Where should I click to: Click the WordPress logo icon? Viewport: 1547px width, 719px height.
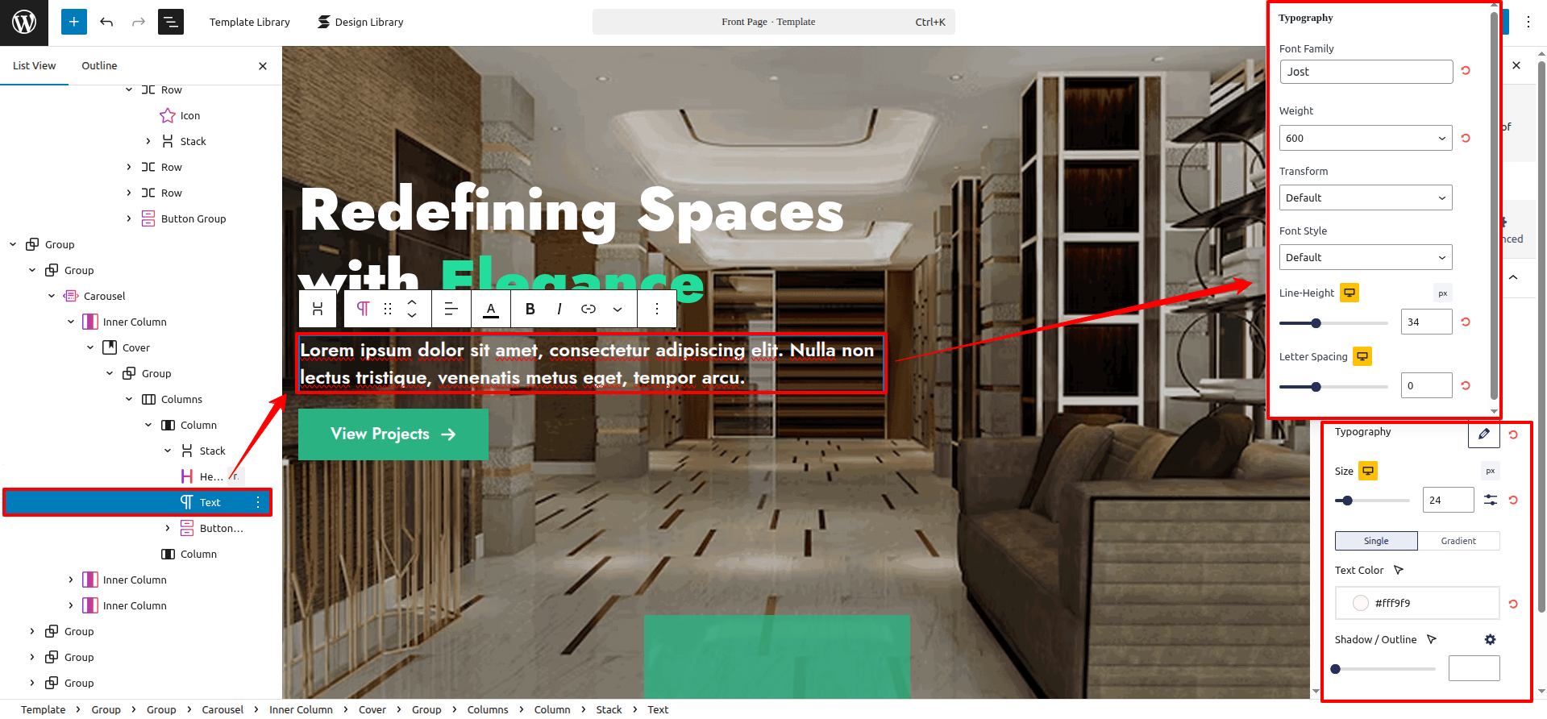pyautogui.click(x=24, y=22)
